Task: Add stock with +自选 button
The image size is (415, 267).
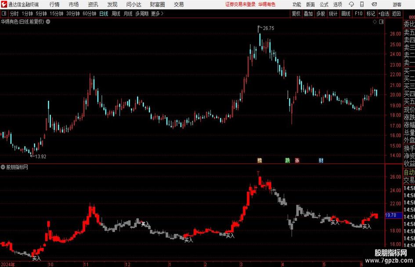Action: click(384, 14)
